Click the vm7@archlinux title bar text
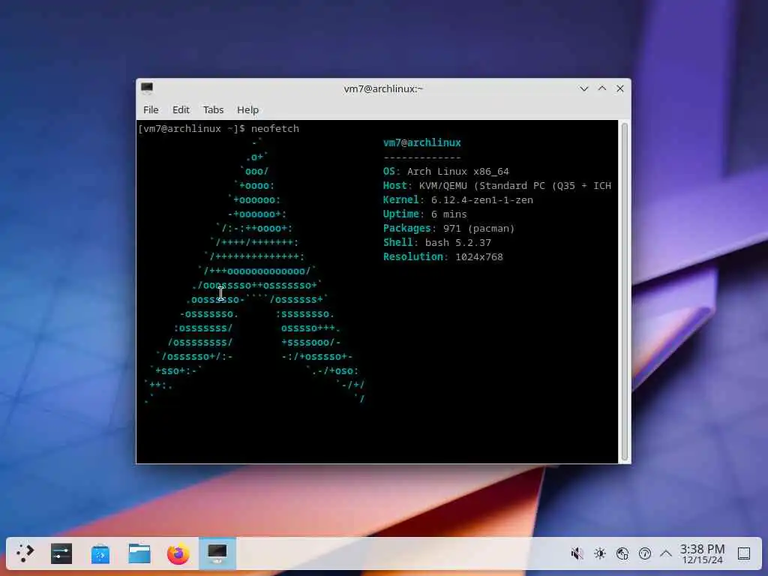 [383, 88]
